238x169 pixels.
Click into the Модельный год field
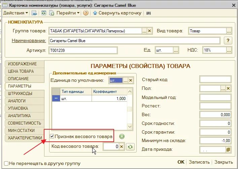click(215, 97)
